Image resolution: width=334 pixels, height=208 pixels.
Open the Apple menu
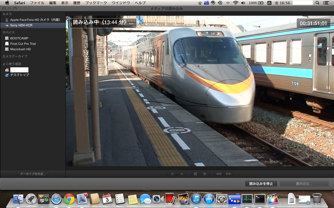[7, 3]
